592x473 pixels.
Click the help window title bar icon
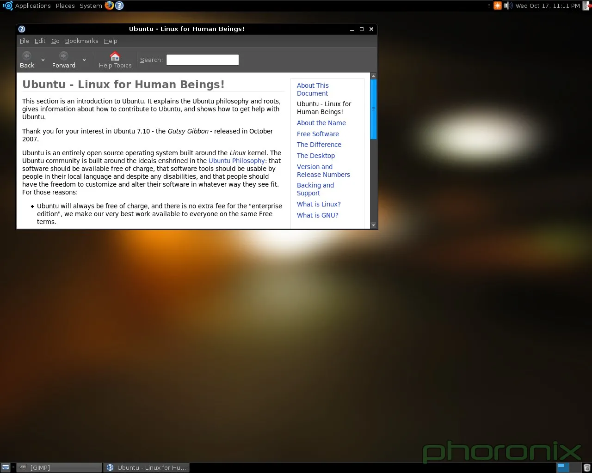22,29
